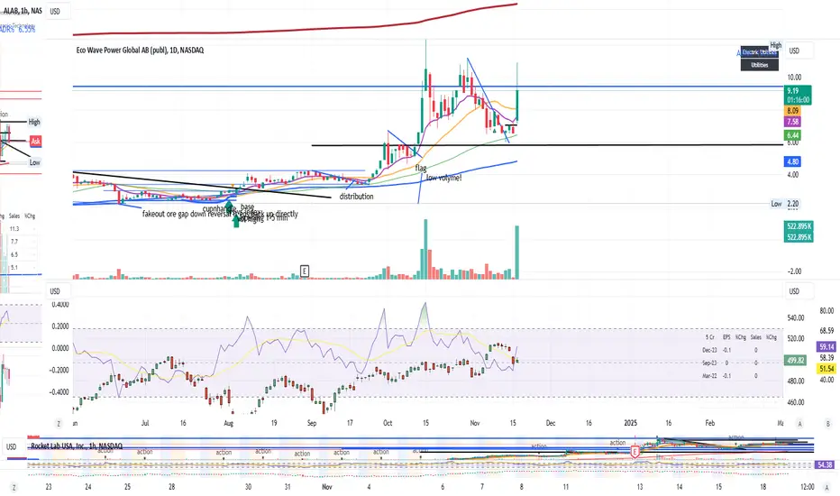
Task: Click the purple 54.38 label in Rocket Lab chart
Action: pyautogui.click(x=825, y=464)
